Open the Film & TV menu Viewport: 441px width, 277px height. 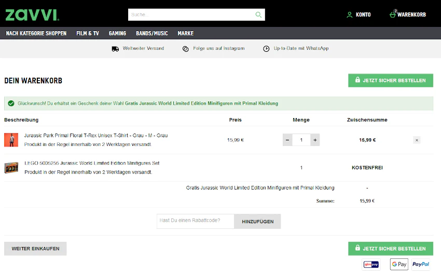88,33
